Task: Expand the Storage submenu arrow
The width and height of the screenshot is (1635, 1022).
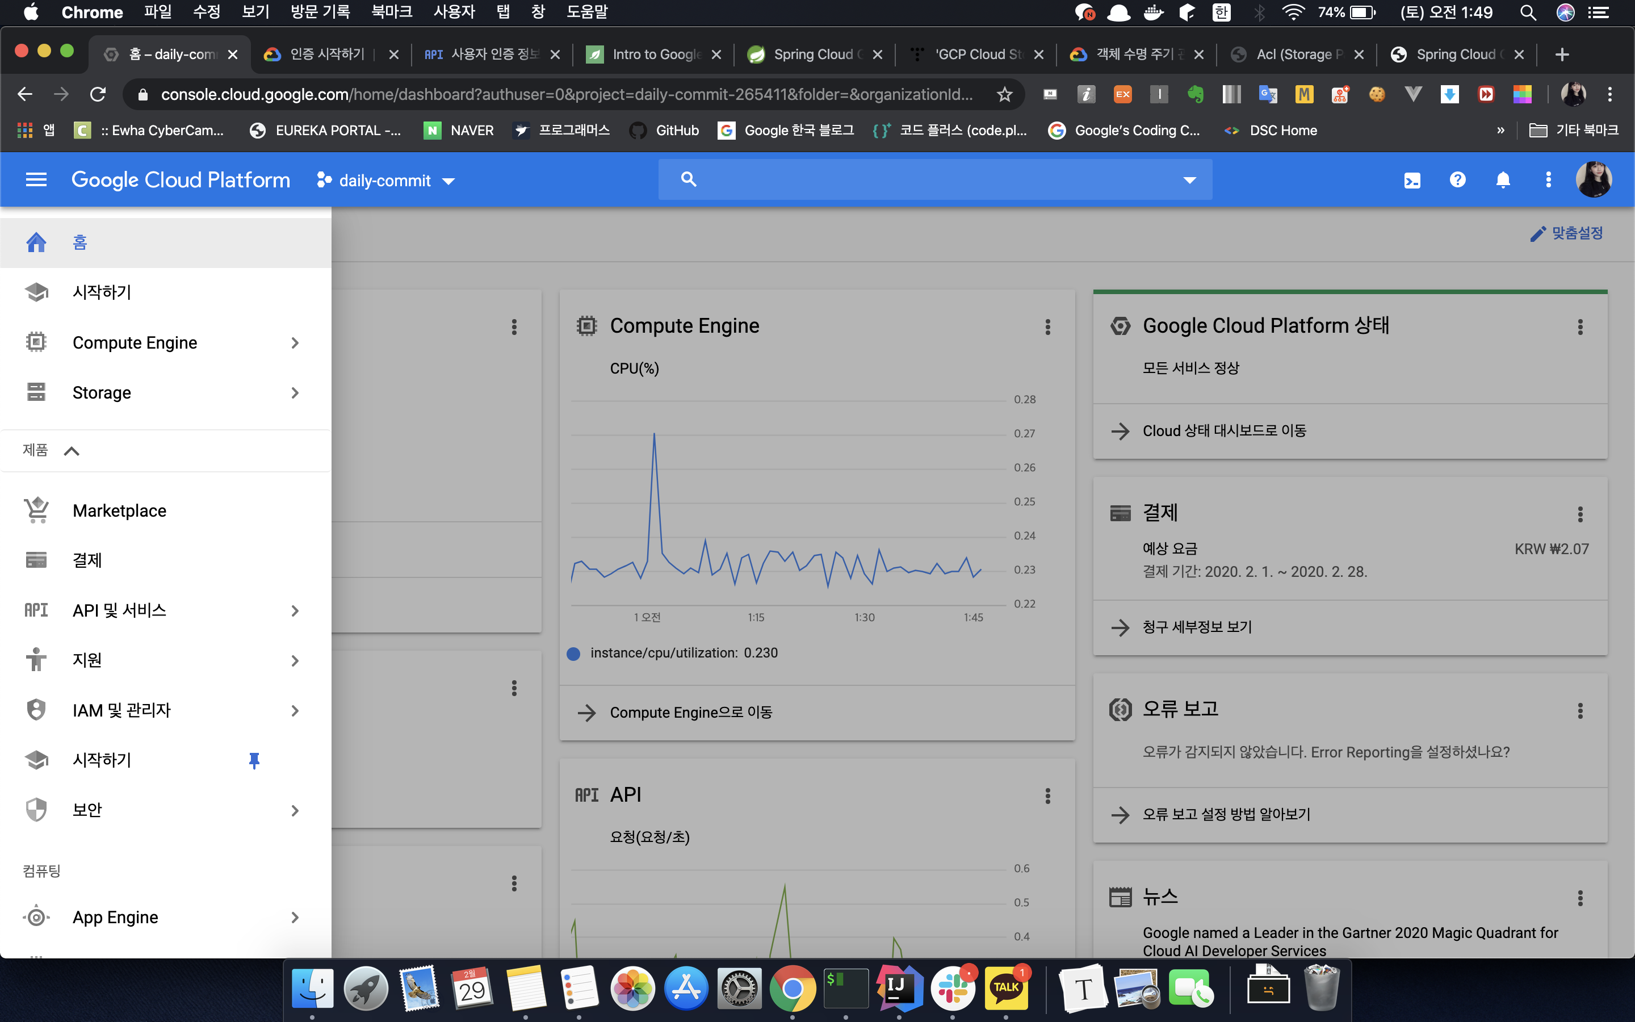Action: pos(295,393)
